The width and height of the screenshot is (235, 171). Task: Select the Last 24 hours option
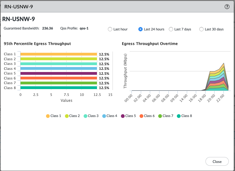pyautogui.click(x=141, y=29)
